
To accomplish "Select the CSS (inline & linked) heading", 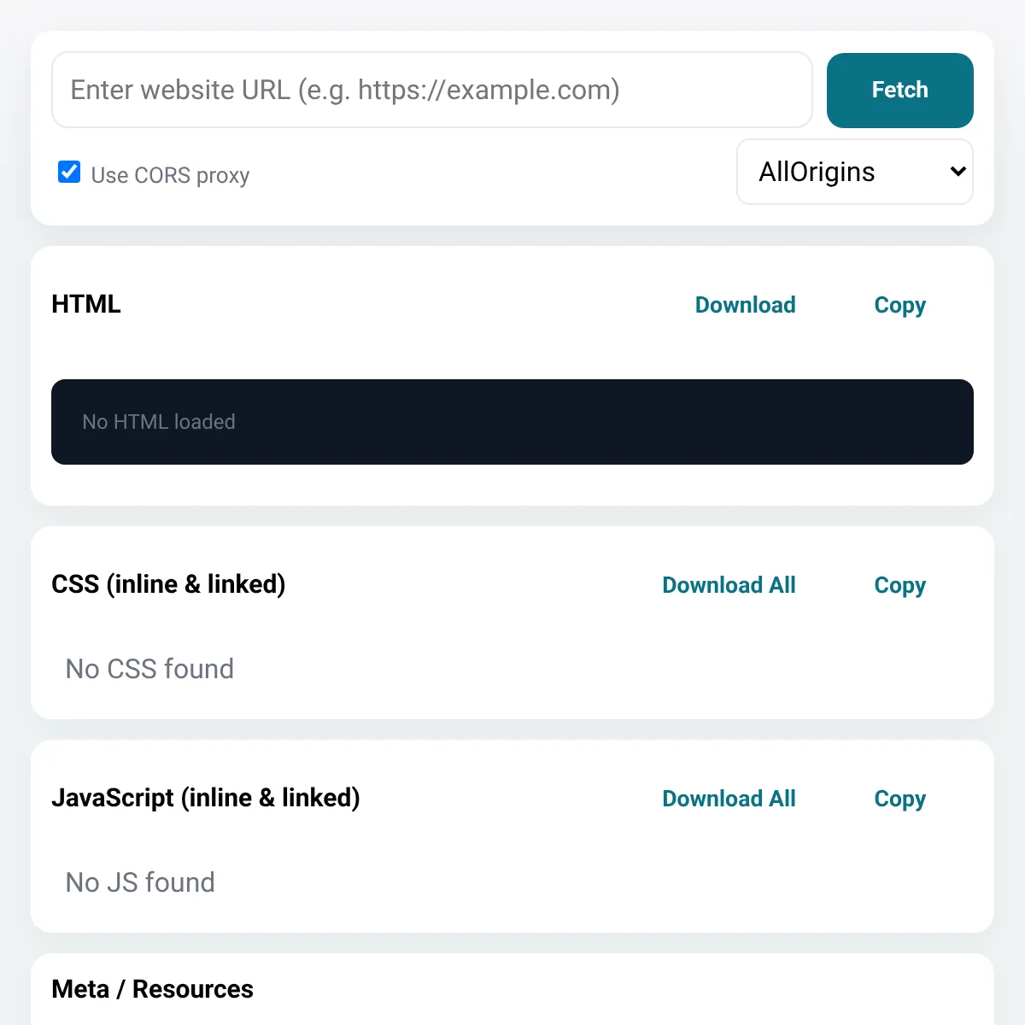I will coord(168,584).
